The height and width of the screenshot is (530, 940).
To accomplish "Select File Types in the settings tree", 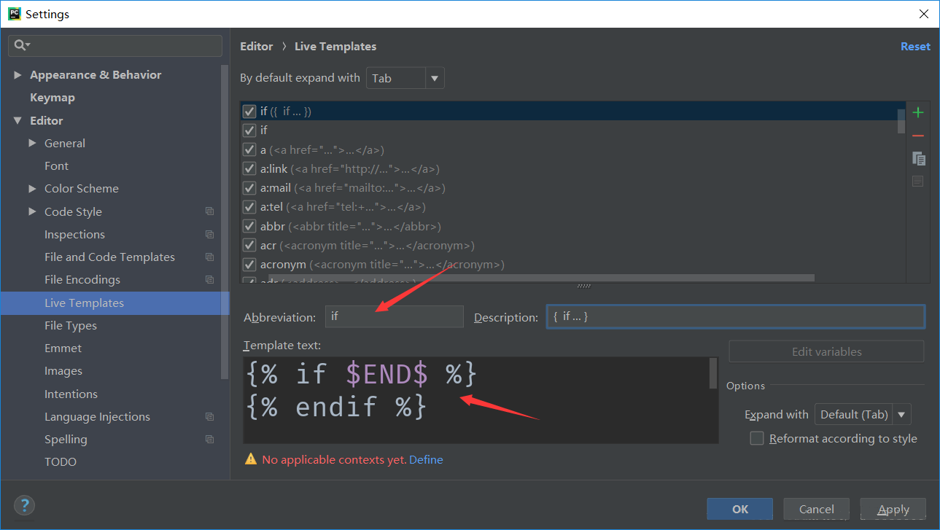I will 71,326.
